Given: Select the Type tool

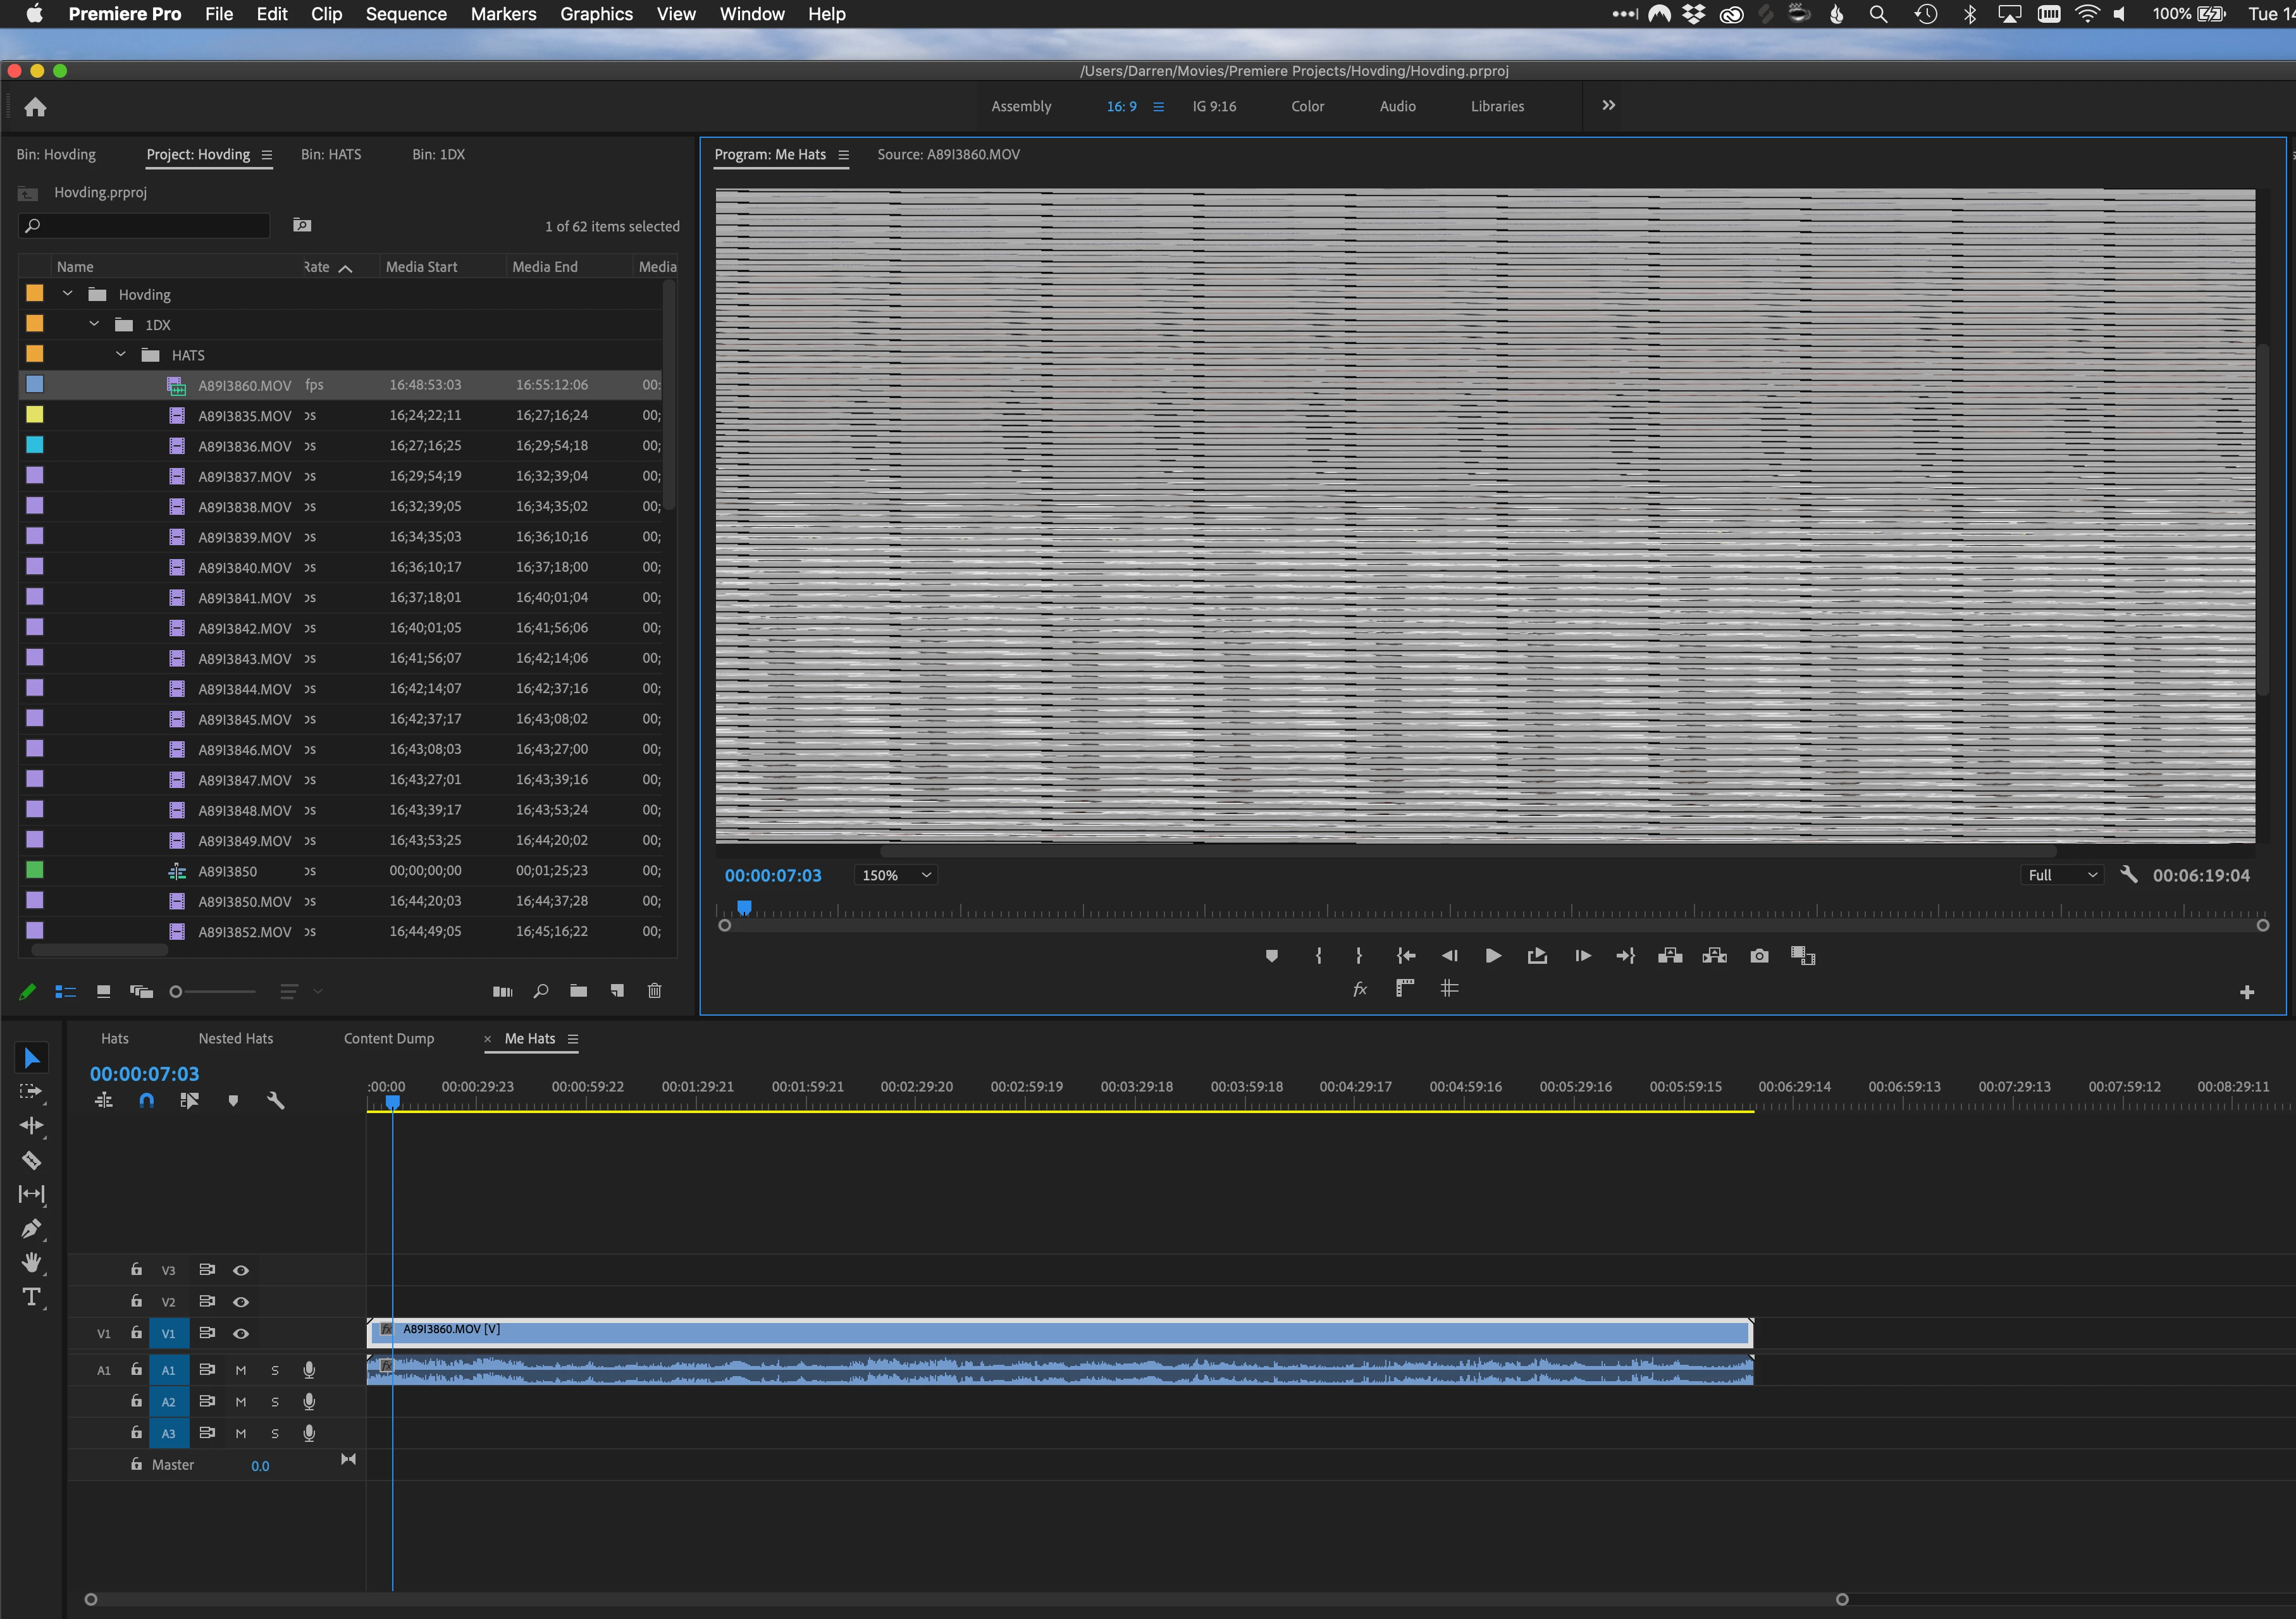Looking at the screenshot, I should pos(32,1297).
